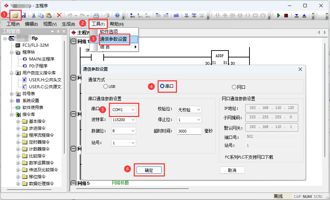330x200 pixels.
Task: Start PLC run with the green play icon
Action: click(x=279, y=16)
